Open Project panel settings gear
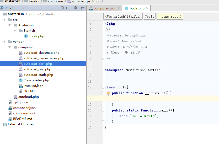Viewport: 219px width, 144px height. coord(76,8)
